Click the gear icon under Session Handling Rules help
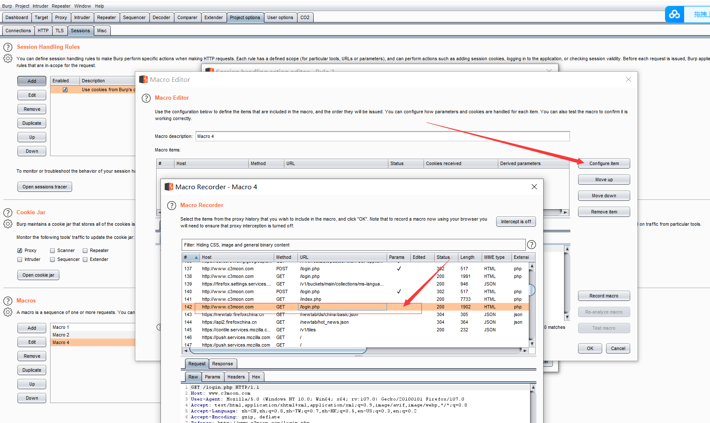 tap(8, 59)
